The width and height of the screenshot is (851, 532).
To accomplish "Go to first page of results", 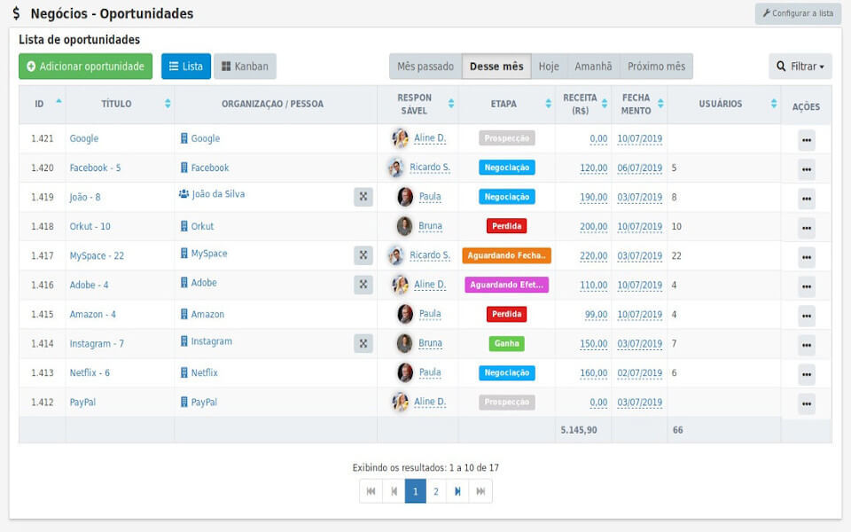I will click(371, 491).
